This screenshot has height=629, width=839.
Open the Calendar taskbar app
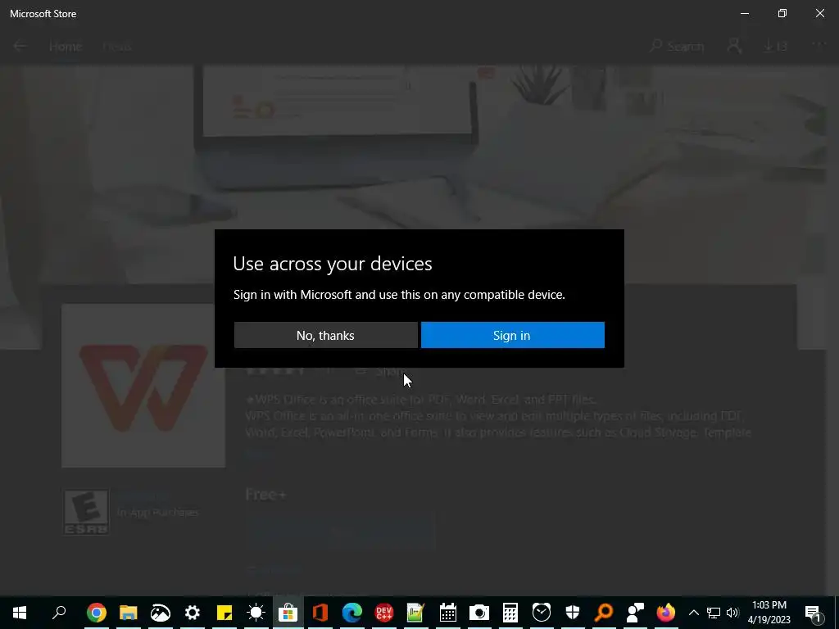447,613
